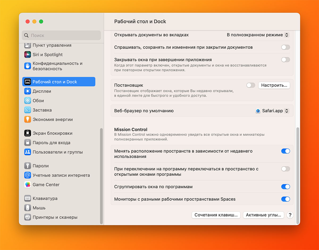Click the Мышь icon
The width and height of the screenshot is (319, 250).
(28, 208)
